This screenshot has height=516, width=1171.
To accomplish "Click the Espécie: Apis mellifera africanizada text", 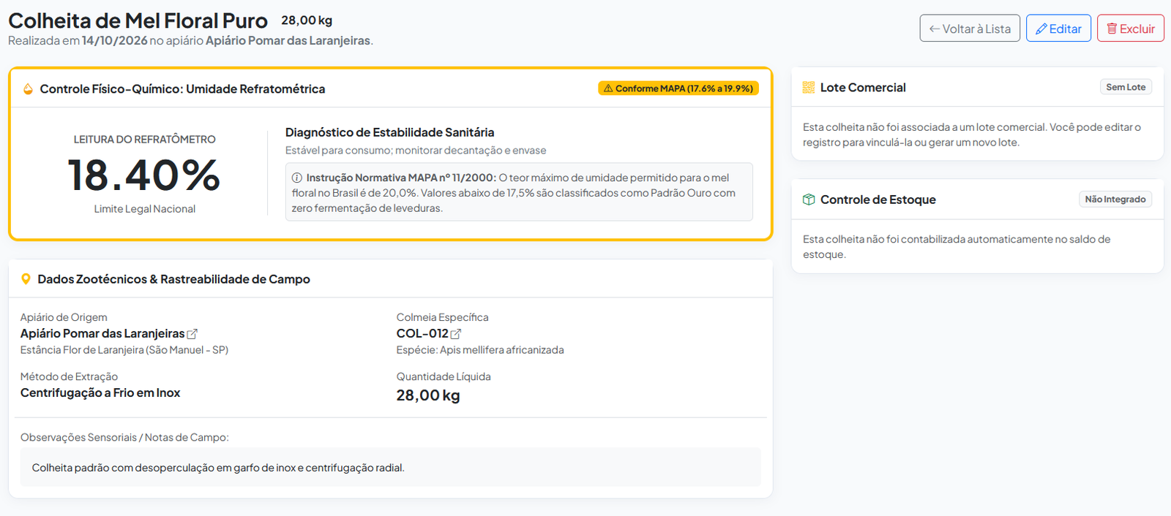I will tap(480, 350).
